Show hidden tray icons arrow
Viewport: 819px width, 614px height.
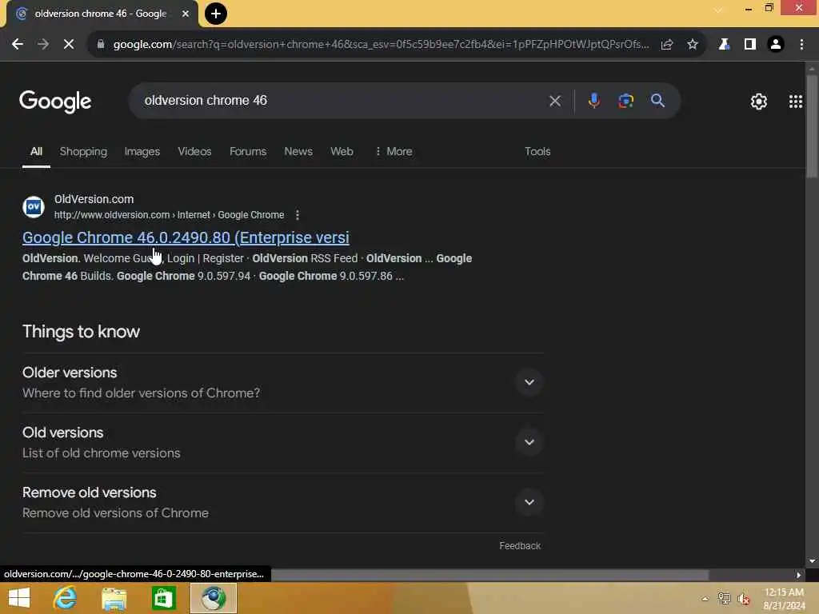click(705, 599)
